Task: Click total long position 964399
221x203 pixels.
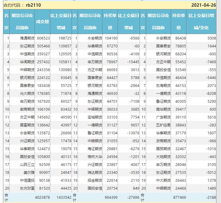Action: [x=111, y=198]
